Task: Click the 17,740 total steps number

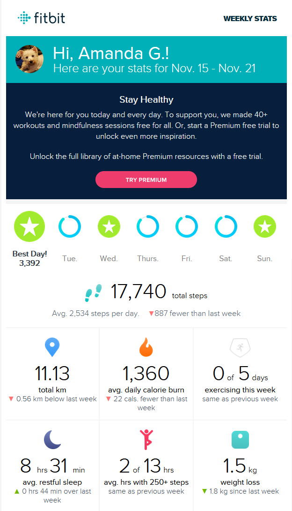Action: pos(139,292)
